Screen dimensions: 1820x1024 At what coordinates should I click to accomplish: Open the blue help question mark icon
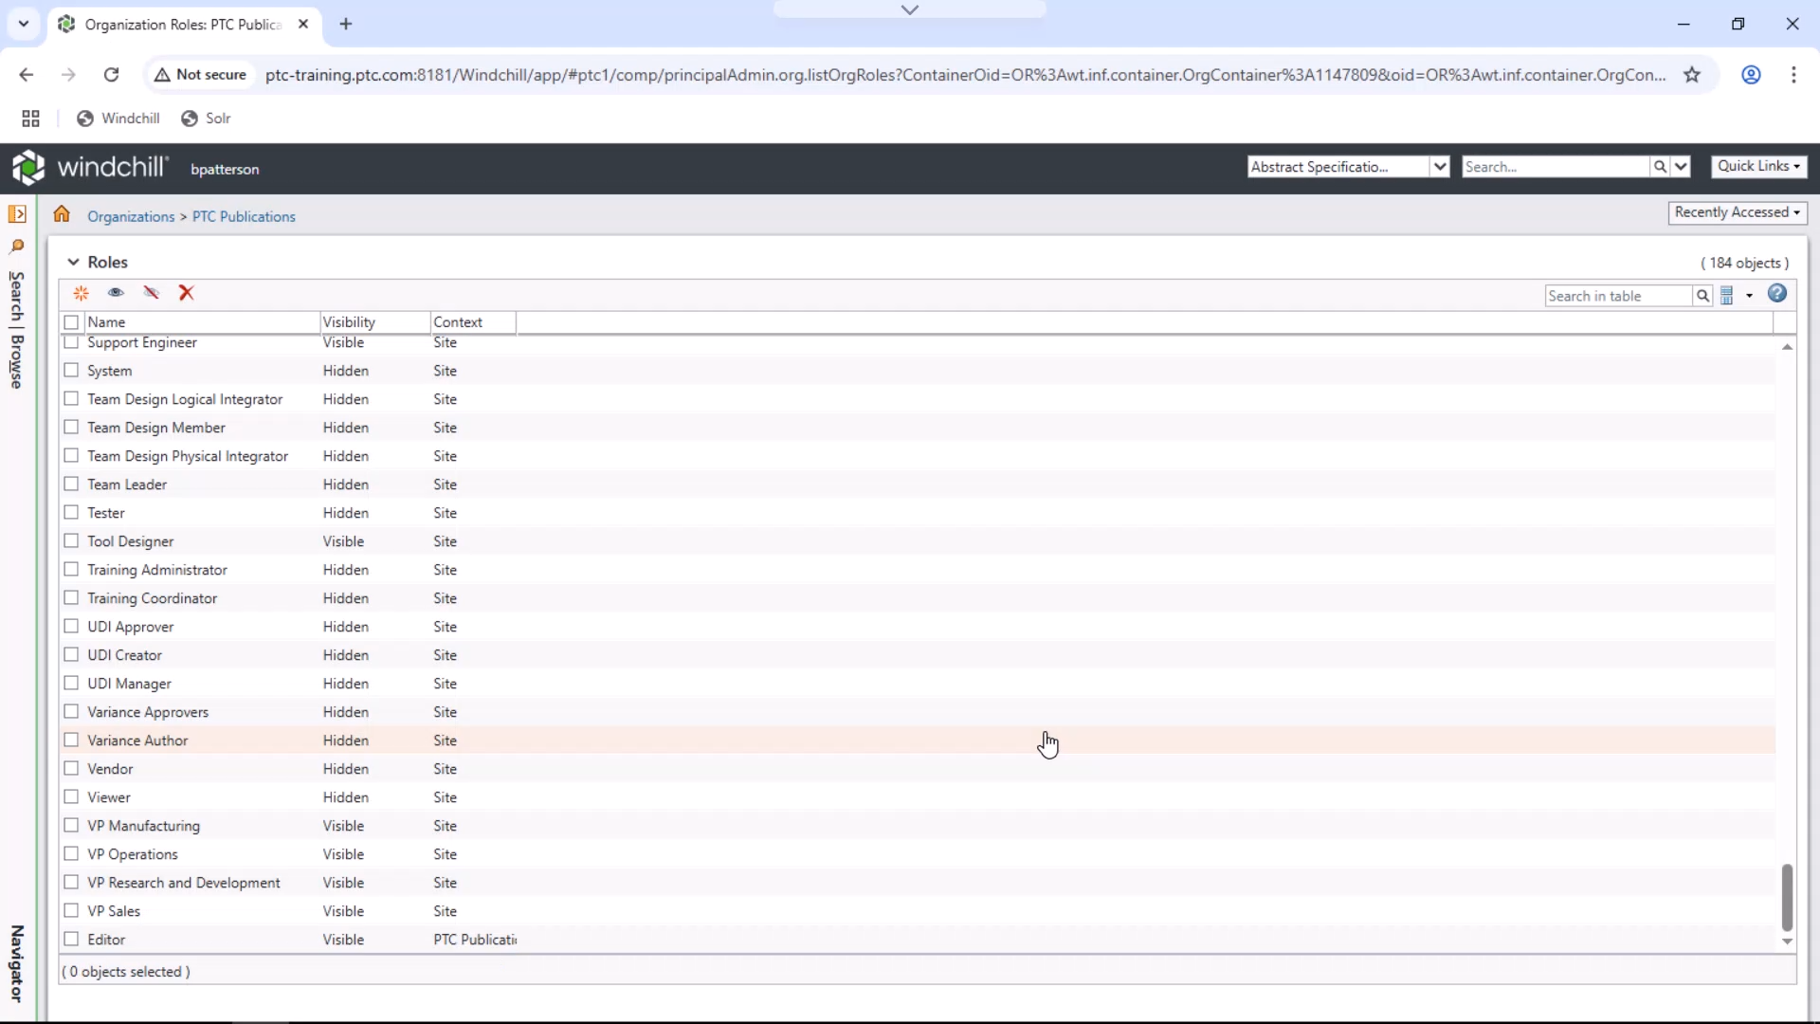(1777, 294)
